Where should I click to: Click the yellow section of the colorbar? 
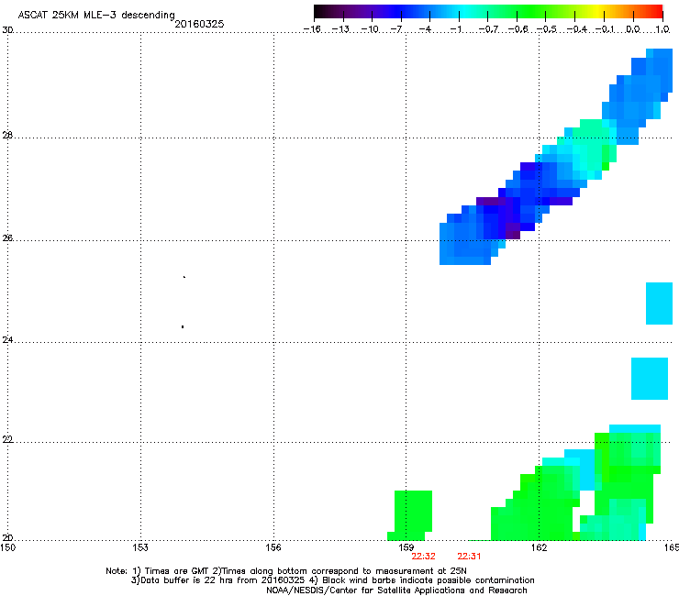[597, 11]
